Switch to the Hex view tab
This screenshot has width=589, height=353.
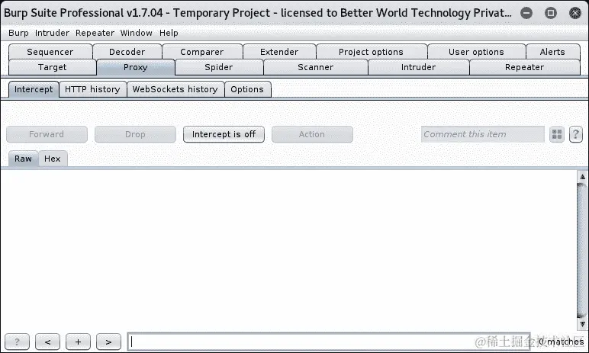click(x=53, y=159)
